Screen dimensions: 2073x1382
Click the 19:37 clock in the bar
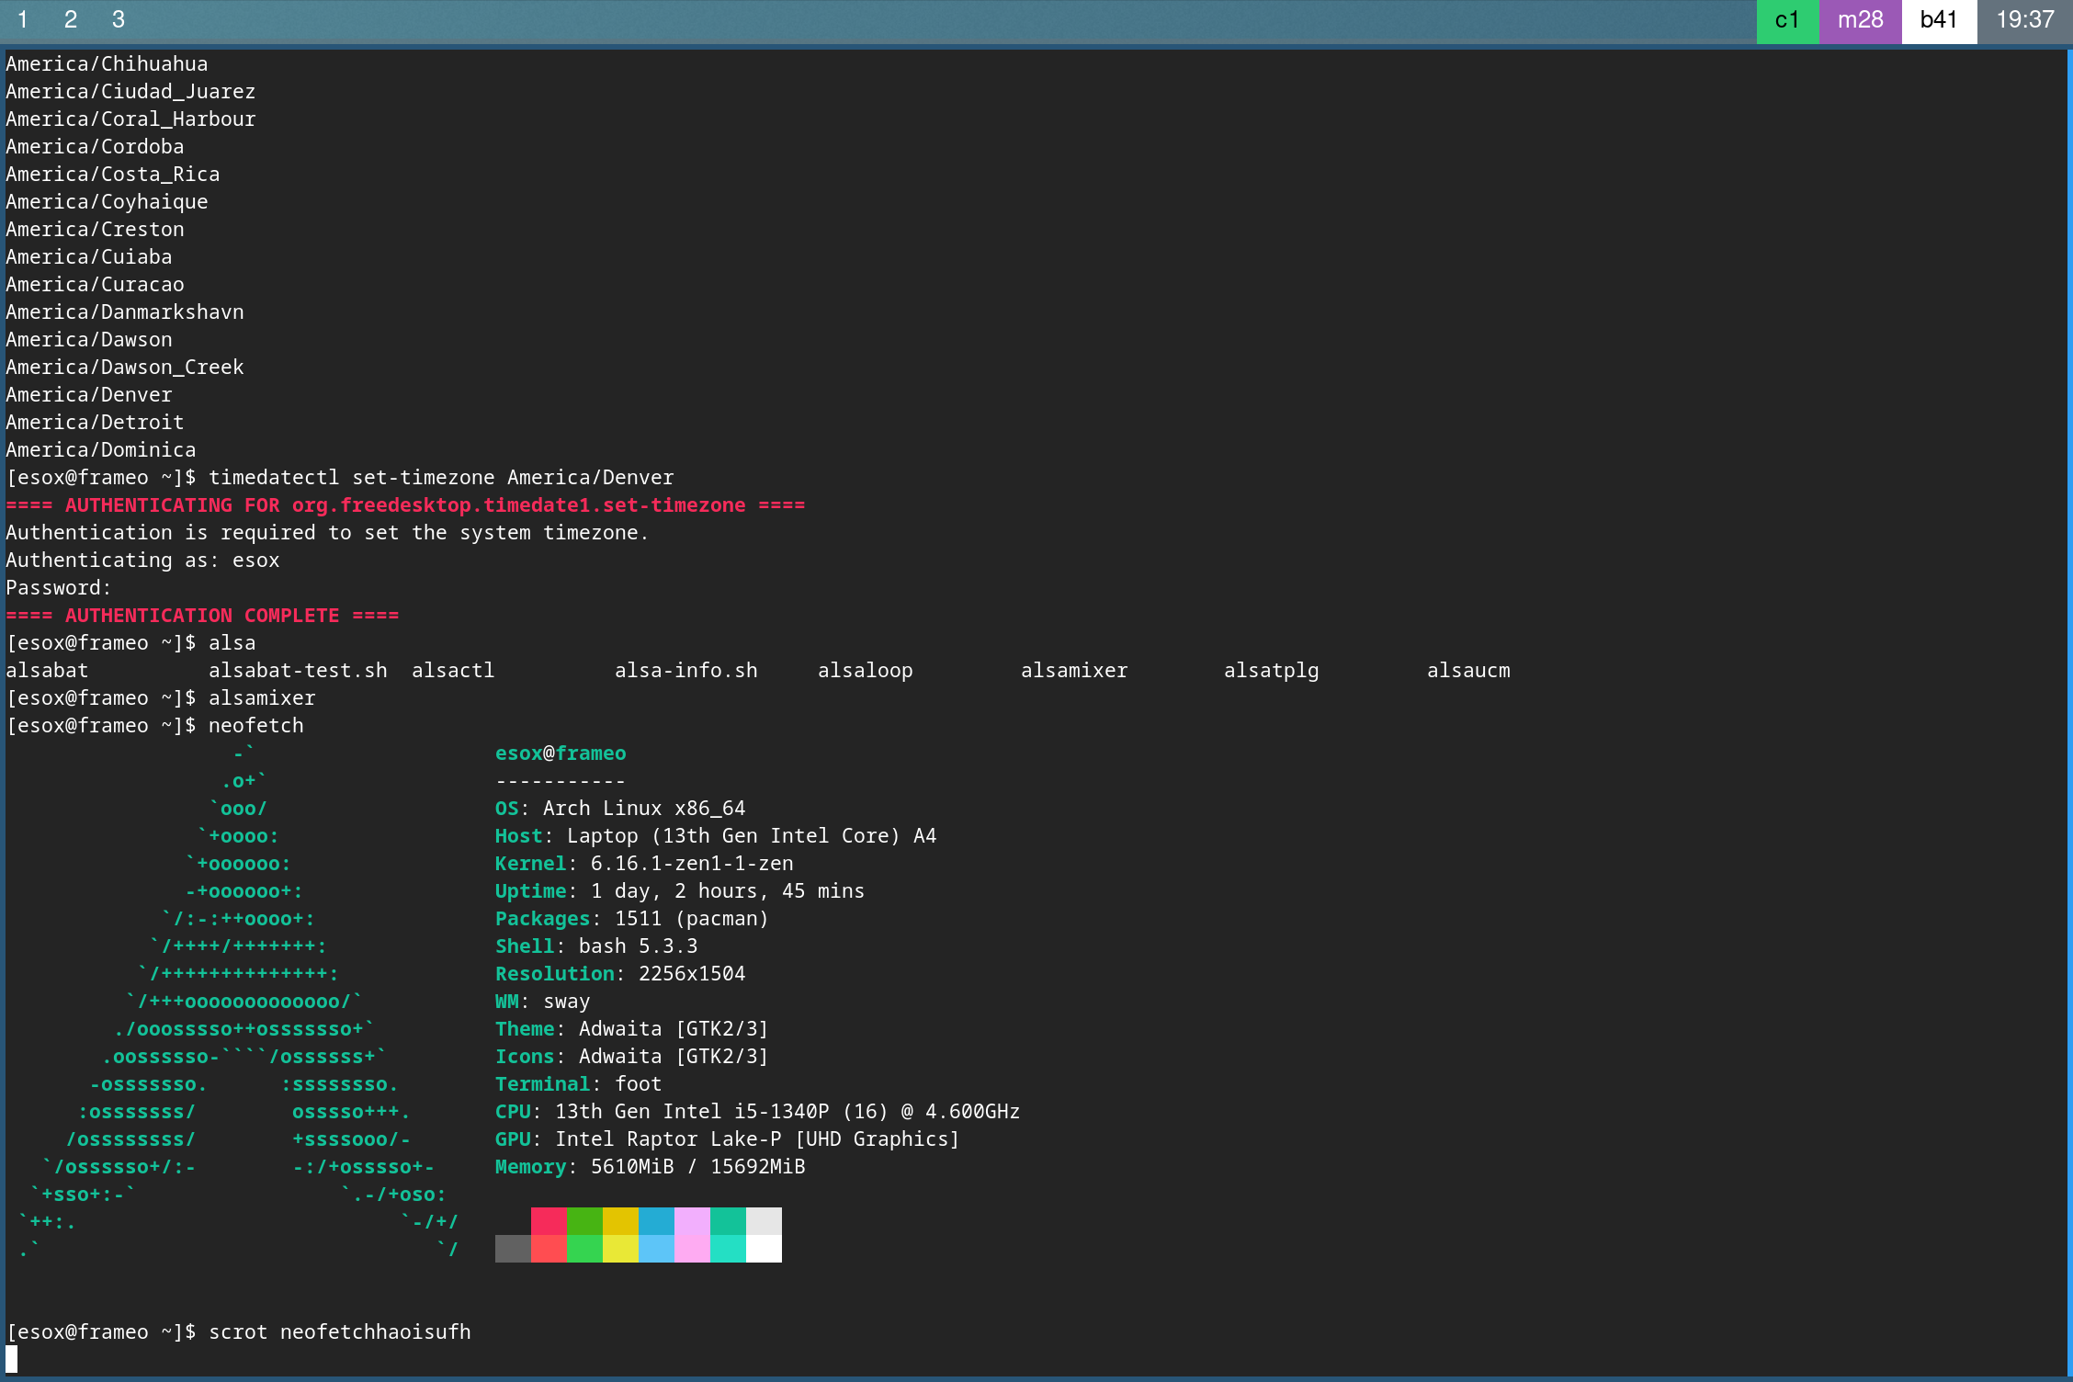pos(2024,20)
